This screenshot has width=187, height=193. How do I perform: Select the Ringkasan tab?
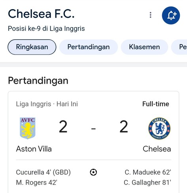32,47
